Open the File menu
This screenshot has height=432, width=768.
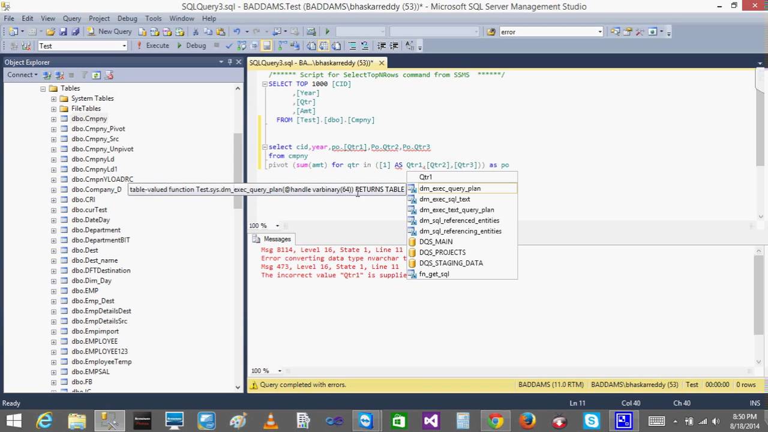coord(9,19)
